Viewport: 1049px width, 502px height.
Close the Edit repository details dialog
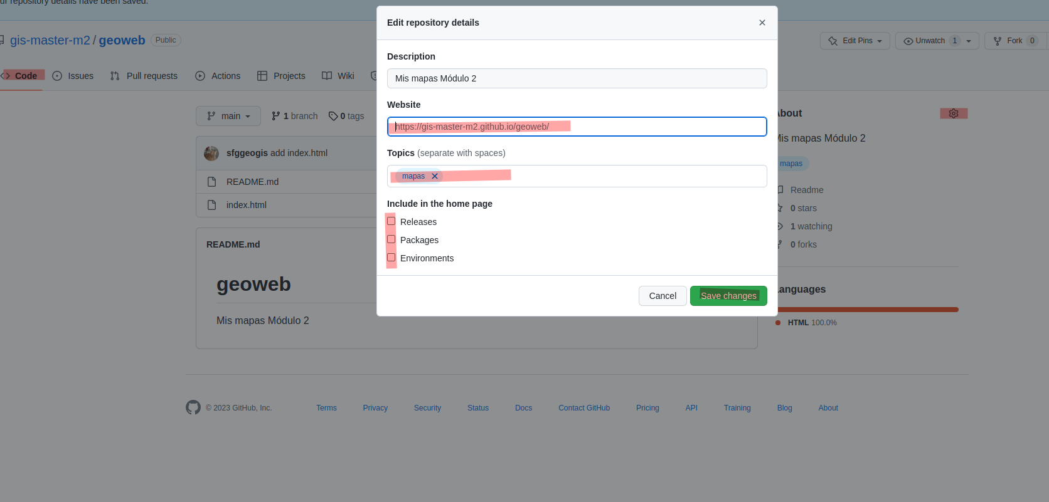click(x=762, y=23)
